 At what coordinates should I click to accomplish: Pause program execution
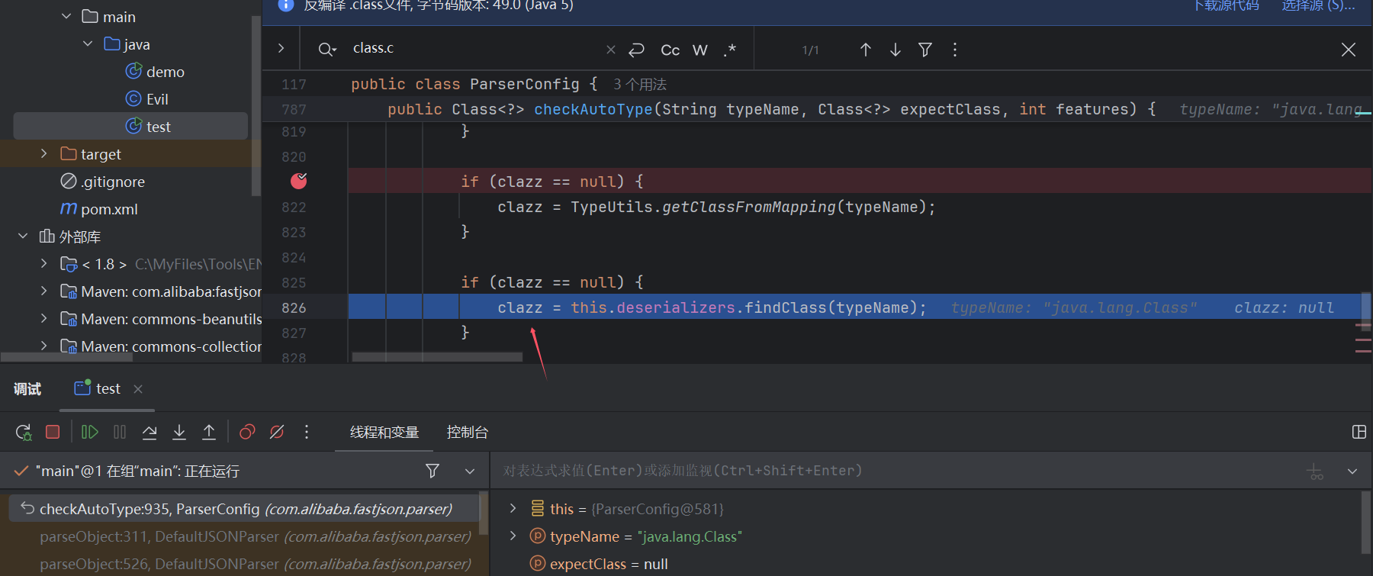pos(120,433)
